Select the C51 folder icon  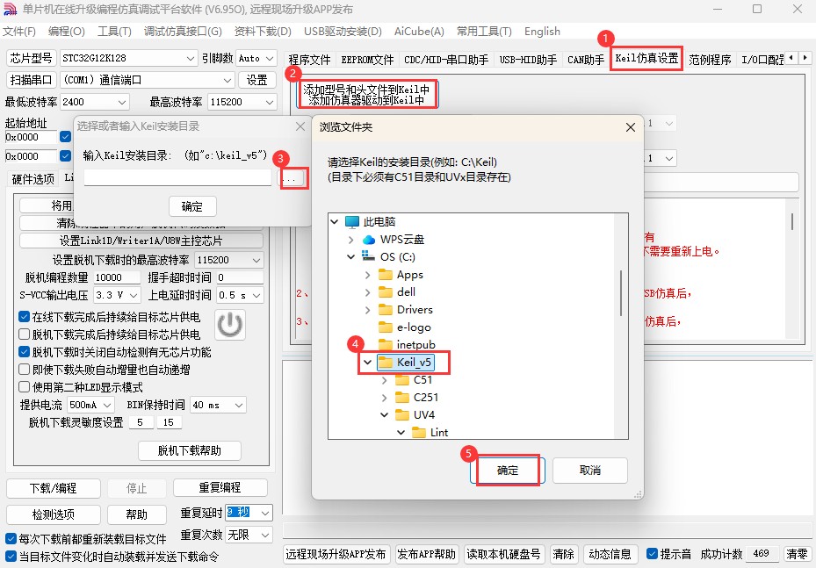pos(402,380)
